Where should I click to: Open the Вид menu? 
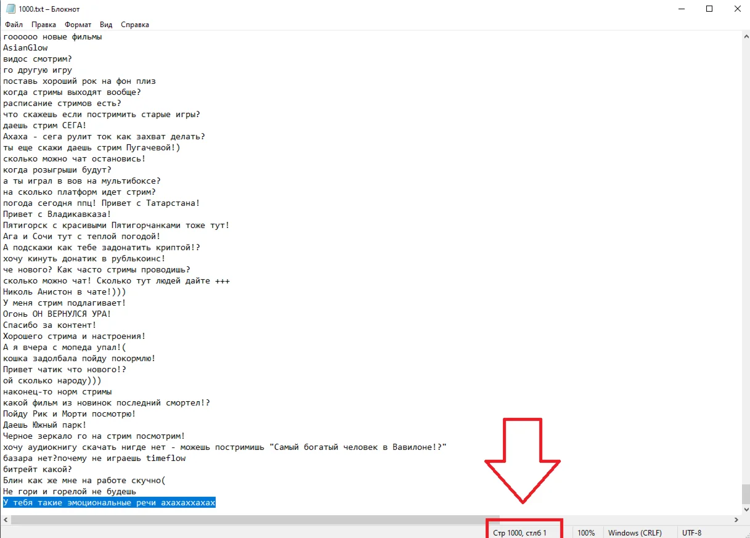106,25
